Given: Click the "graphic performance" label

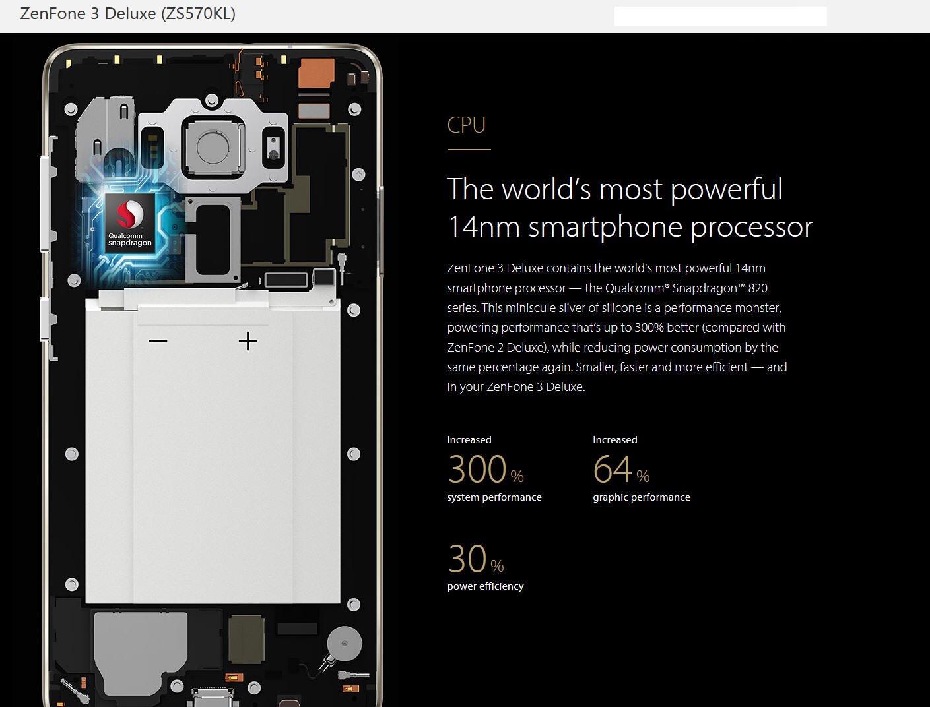Looking at the screenshot, I should (641, 497).
